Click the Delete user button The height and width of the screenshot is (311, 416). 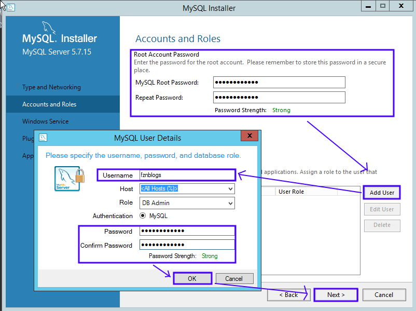[x=382, y=225]
